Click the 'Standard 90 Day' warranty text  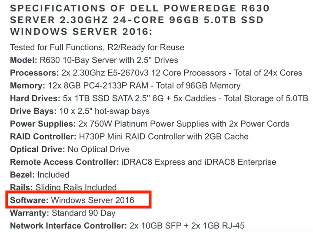click(x=83, y=213)
